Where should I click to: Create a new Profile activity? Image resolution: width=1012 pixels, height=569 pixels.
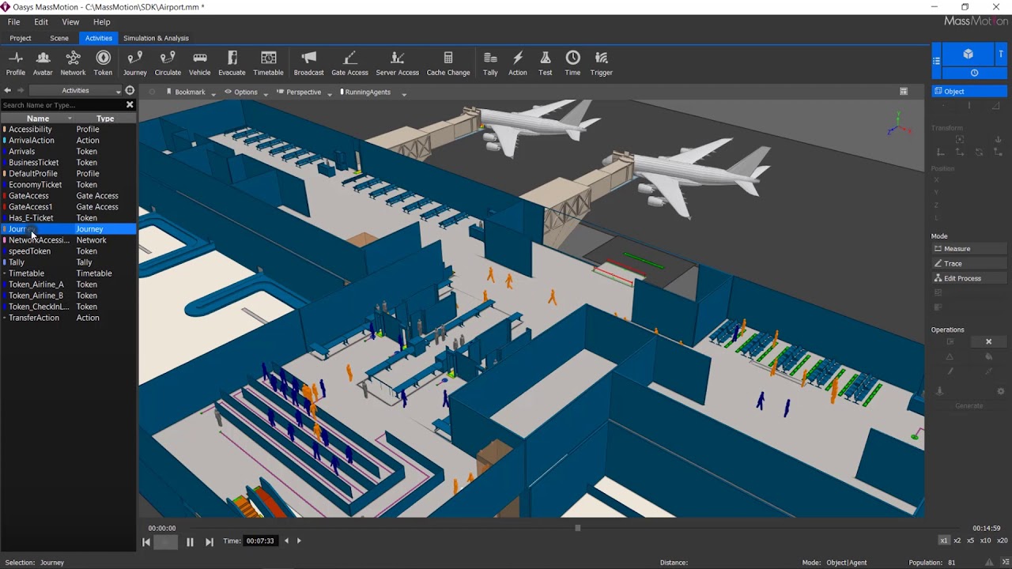[16, 63]
